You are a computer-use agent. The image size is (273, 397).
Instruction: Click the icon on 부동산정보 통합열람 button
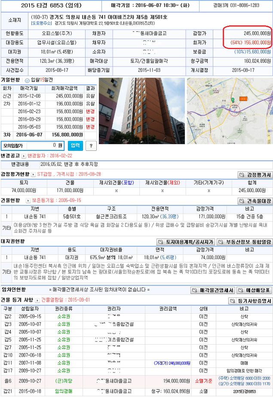tap(221, 242)
